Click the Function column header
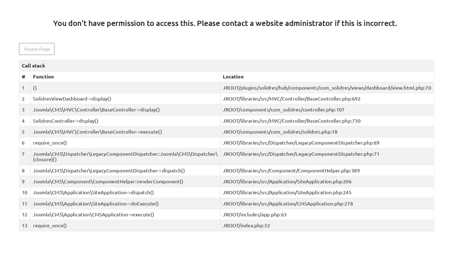Screen dimensions: 450x253 (x=43, y=77)
